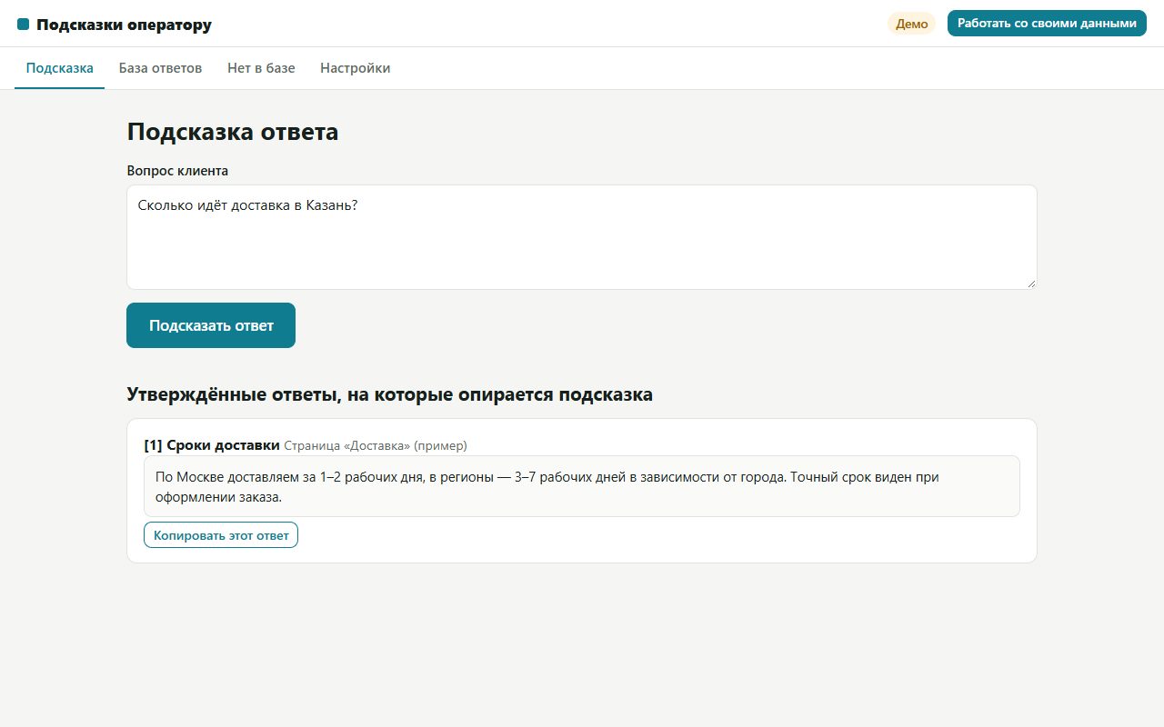Switch to the «Подсказка» tab
1164x727 pixels.
pyautogui.click(x=60, y=68)
